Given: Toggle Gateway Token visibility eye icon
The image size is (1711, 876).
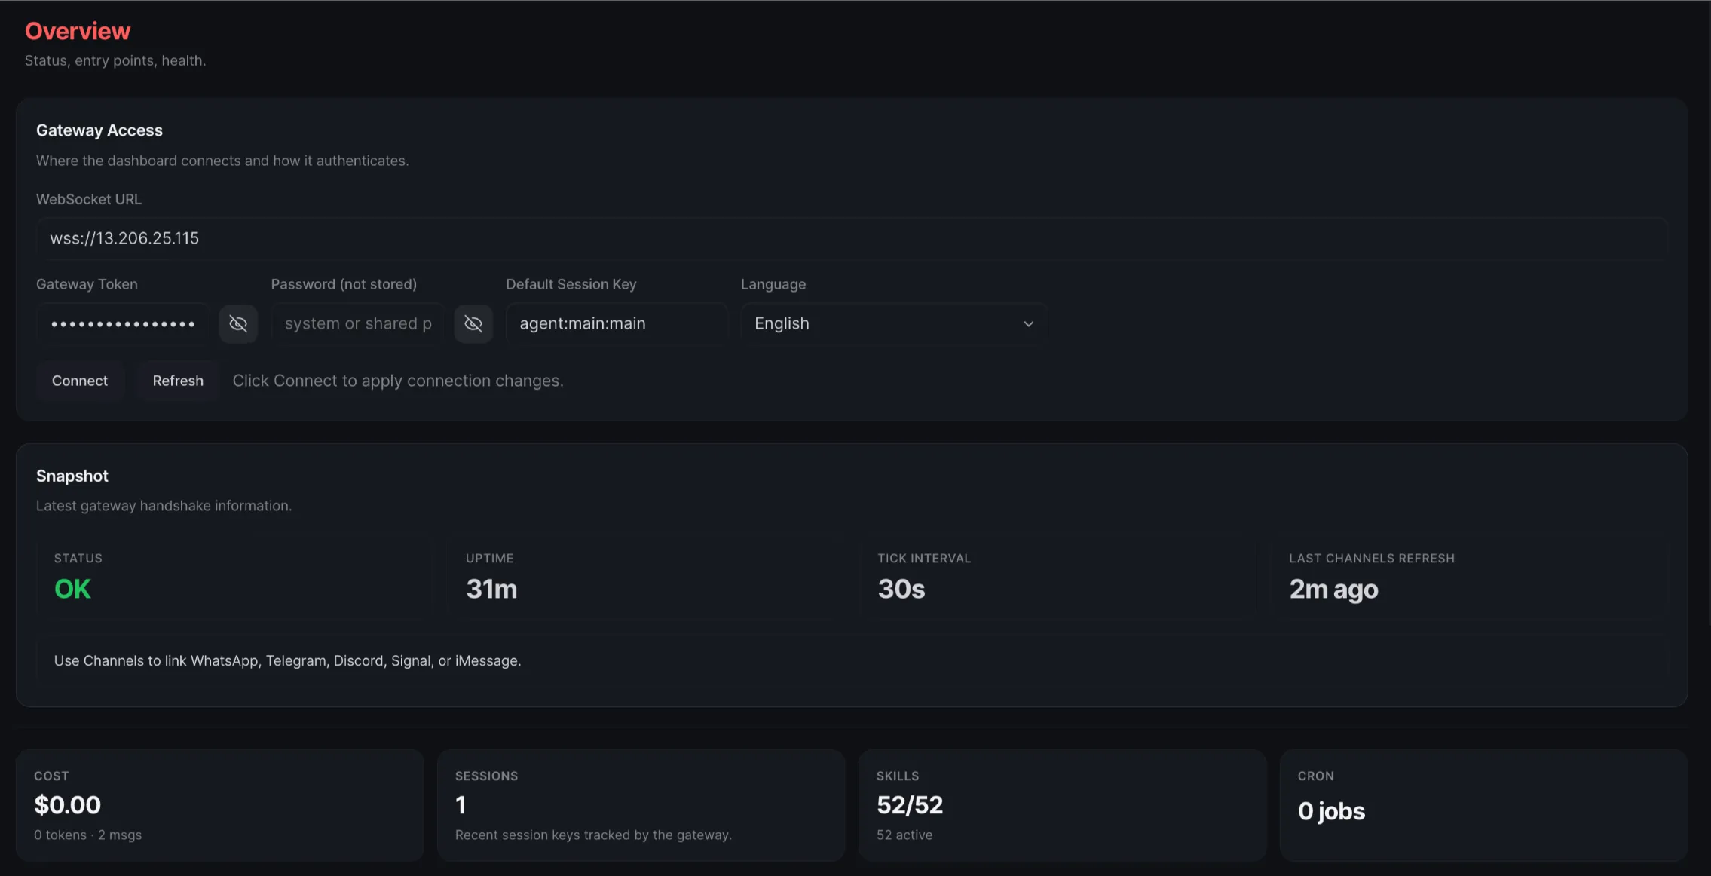Looking at the screenshot, I should pyautogui.click(x=238, y=323).
